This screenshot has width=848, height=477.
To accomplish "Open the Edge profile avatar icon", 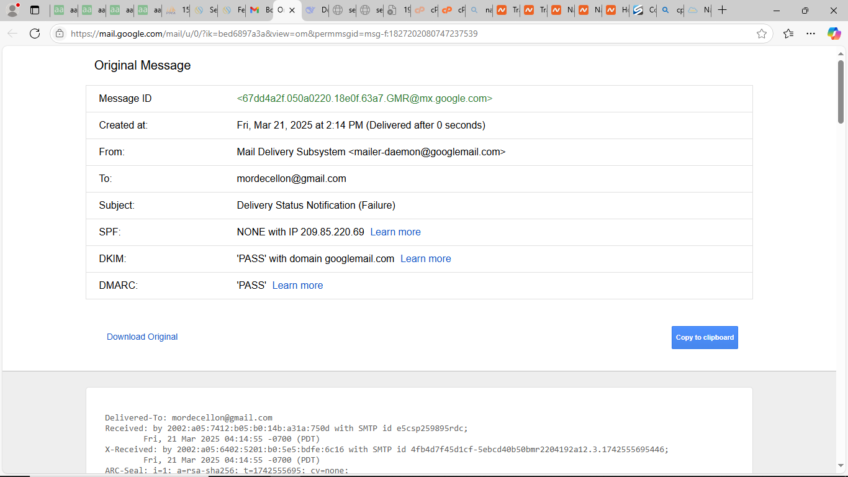I will tap(12, 10).
